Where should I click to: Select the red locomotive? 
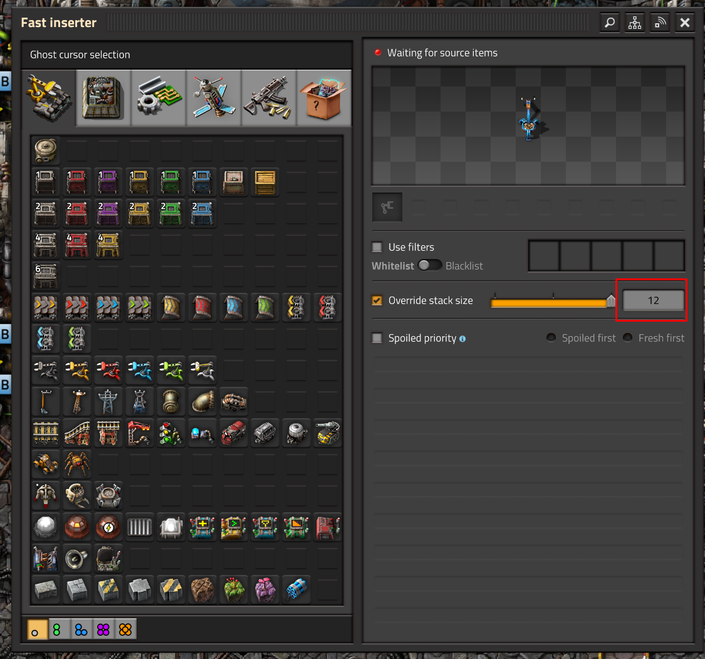click(x=234, y=433)
